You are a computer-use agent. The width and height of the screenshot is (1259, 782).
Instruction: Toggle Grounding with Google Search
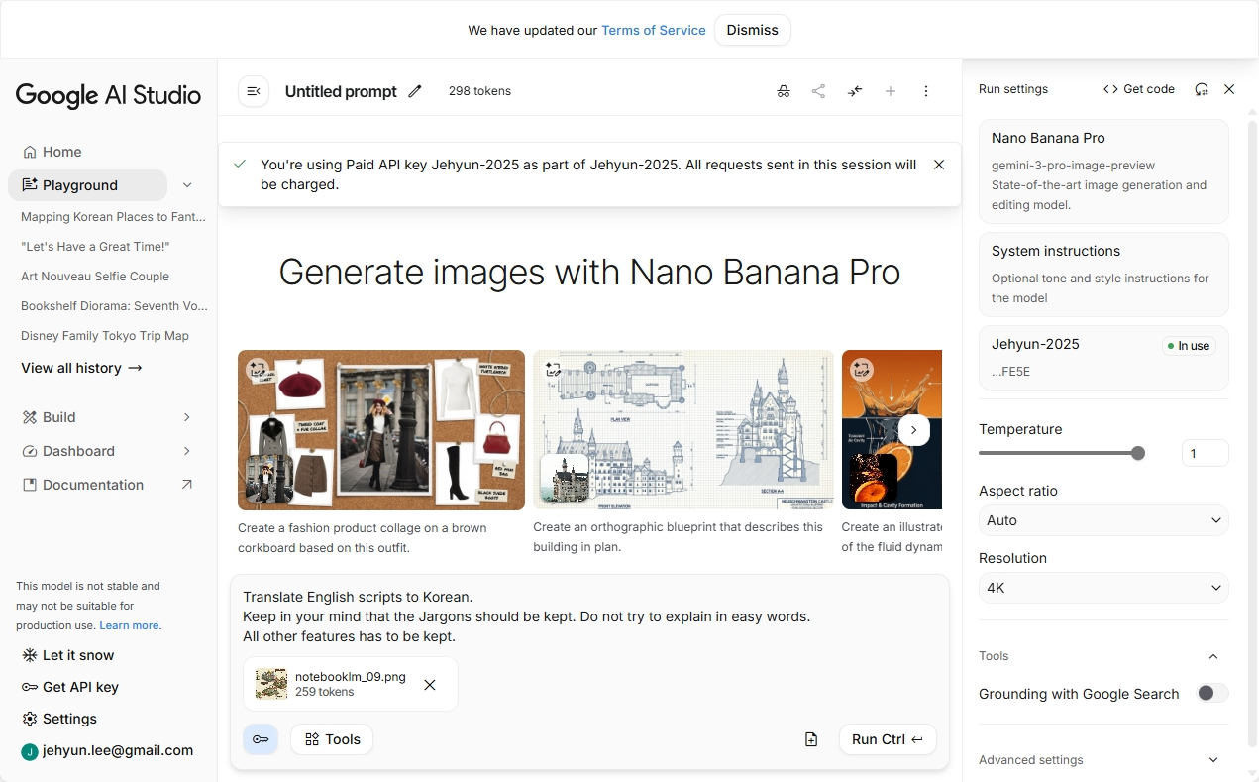(x=1211, y=694)
